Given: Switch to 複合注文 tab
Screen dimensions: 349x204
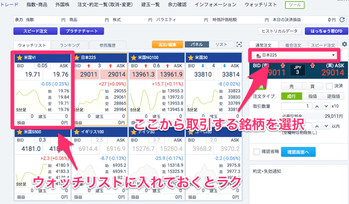Looking at the screenshot, I should point(293,45).
